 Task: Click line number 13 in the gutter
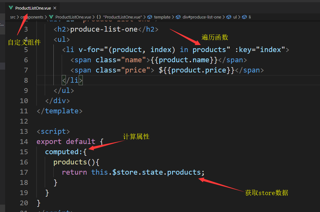click(x=24, y=131)
